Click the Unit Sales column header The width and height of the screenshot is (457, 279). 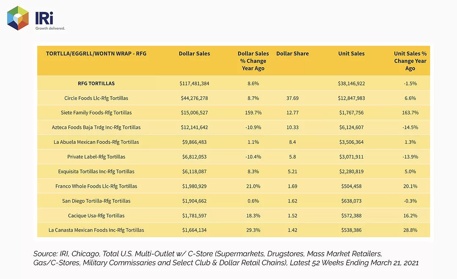coord(351,54)
